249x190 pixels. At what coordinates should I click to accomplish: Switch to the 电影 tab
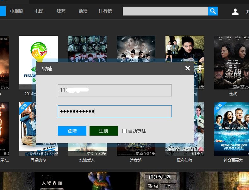click(x=39, y=11)
